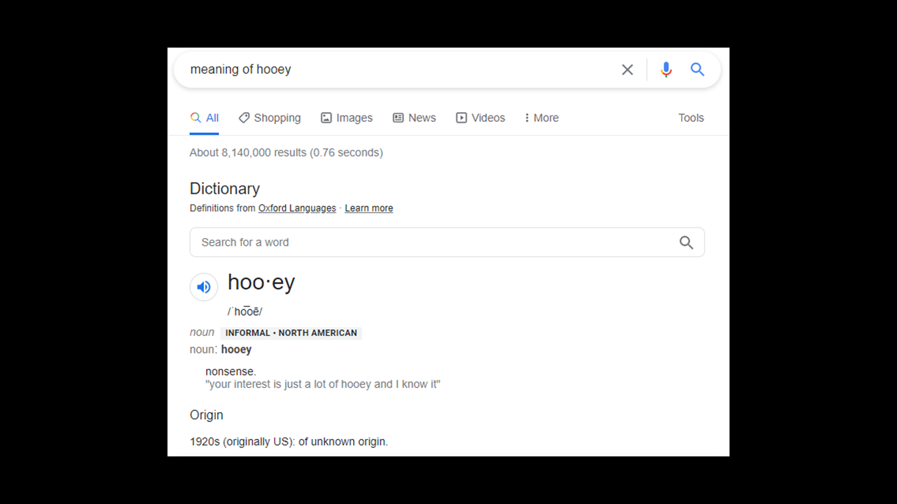The width and height of the screenshot is (897, 504).
Task: Switch to the Images tab
Action: (x=347, y=118)
